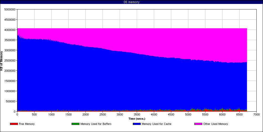
Task: Click the 1000 x-axis tick label
Action: pyautogui.click(x=51, y=114)
